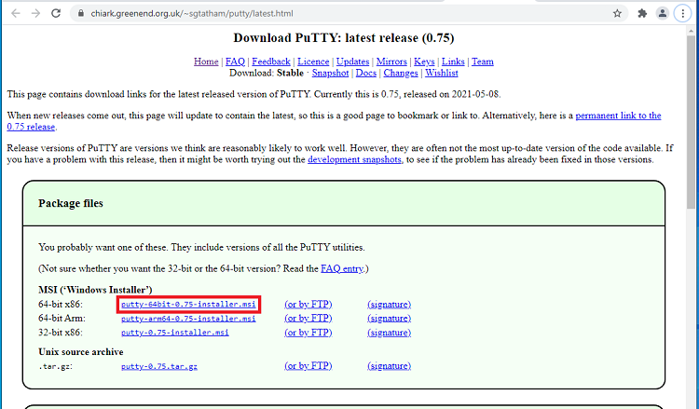Open the Feedback link
Viewport: 699px width, 409px height.
click(x=271, y=61)
